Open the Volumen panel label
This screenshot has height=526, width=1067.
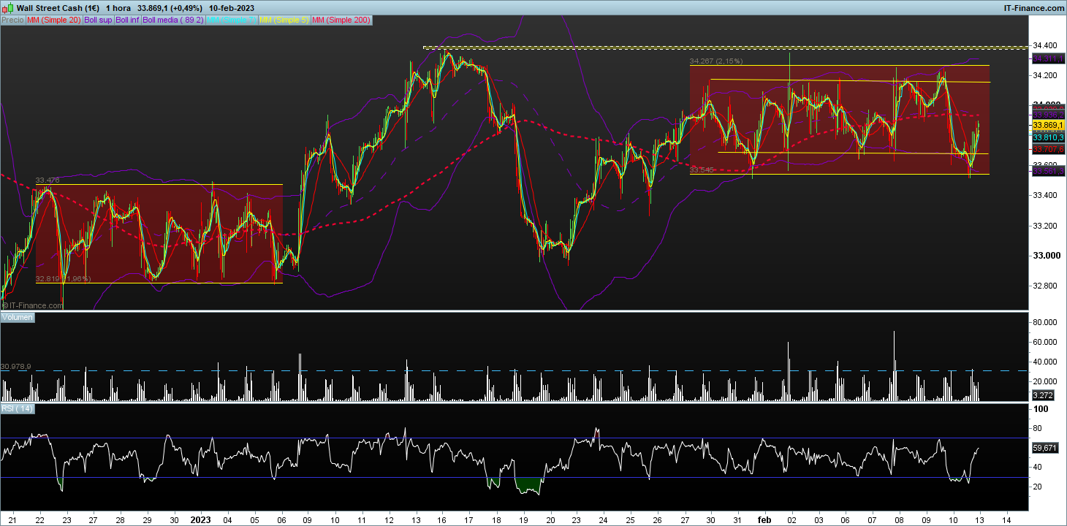pos(18,318)
